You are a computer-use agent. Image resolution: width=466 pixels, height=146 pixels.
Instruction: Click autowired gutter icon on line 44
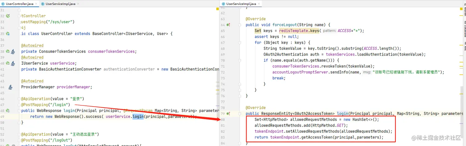(x=10, y=87)
